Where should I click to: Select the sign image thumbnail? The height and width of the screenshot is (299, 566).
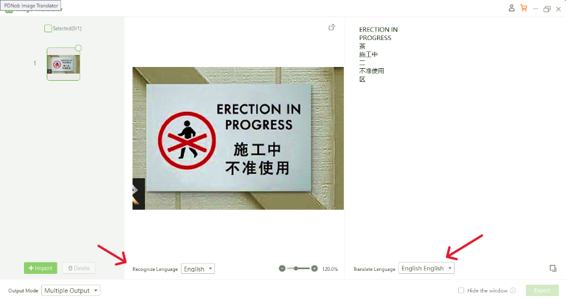(x=63, y=64)
